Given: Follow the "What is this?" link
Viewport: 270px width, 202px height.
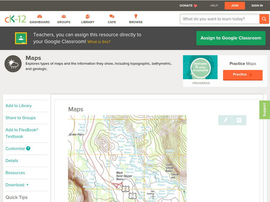Looking at the screenshot, I should click(99, 42).
